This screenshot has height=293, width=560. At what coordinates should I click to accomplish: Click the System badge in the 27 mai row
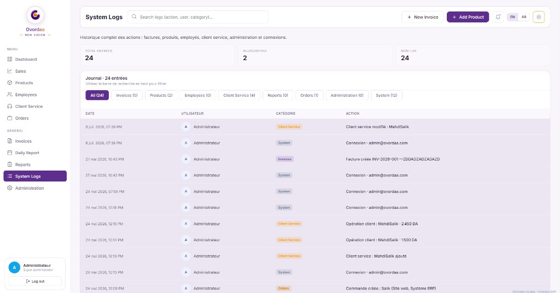tap(284, 175)
